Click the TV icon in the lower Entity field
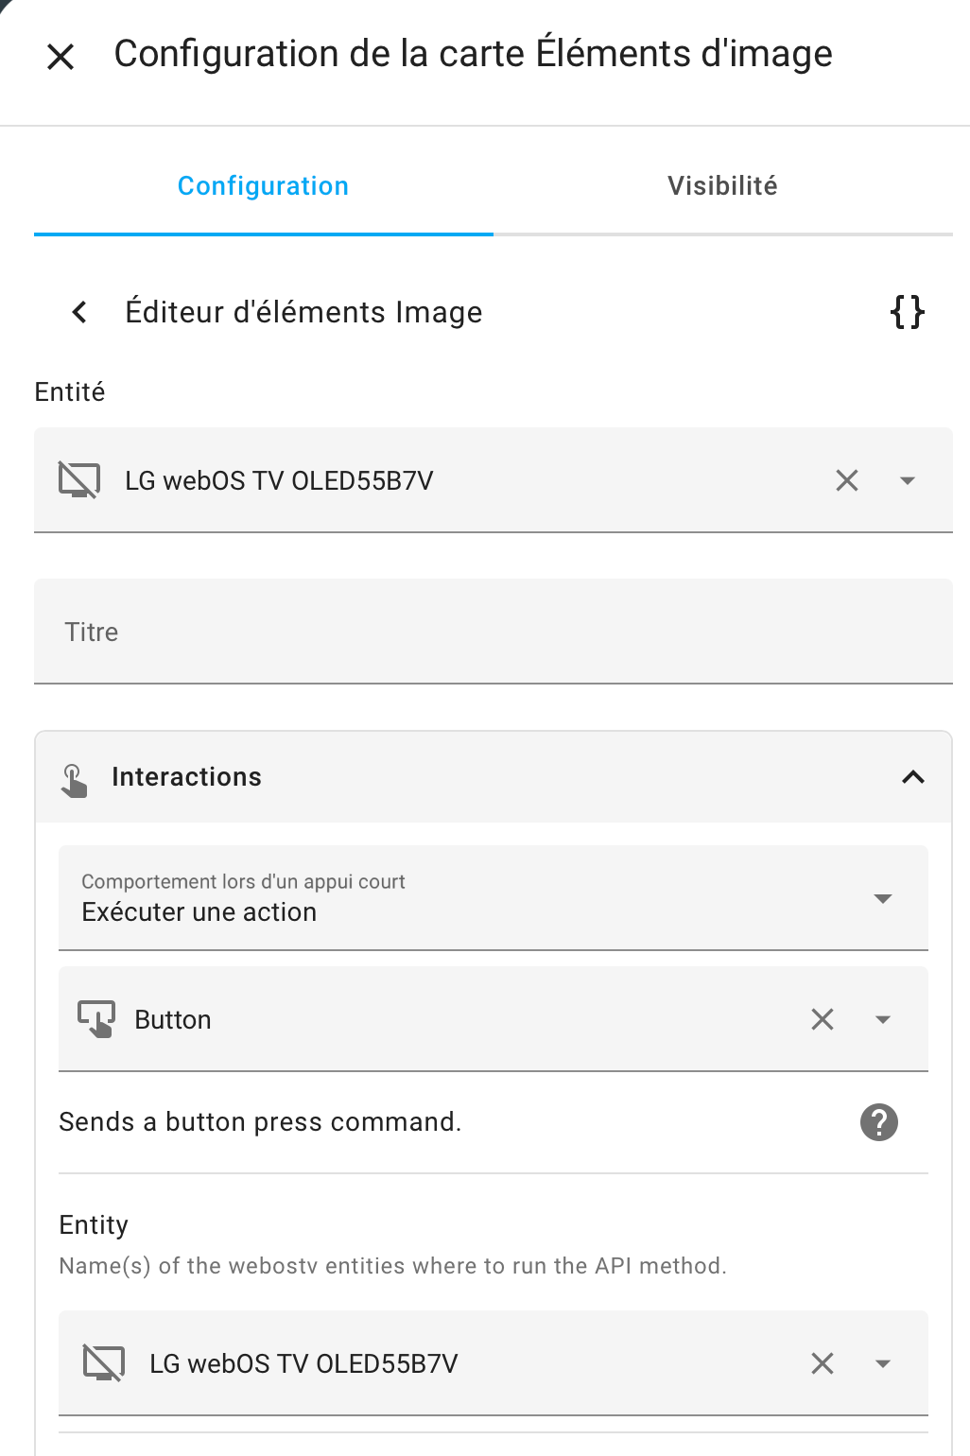 pyautogui.click(x=104, y=1363)
